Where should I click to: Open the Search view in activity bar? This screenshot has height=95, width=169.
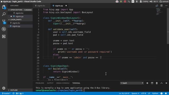click(x=4, y=14)
